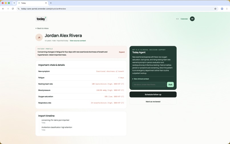Add a new browser tab
The height and width of the screenshot is (144, 230).
point(51,3)
